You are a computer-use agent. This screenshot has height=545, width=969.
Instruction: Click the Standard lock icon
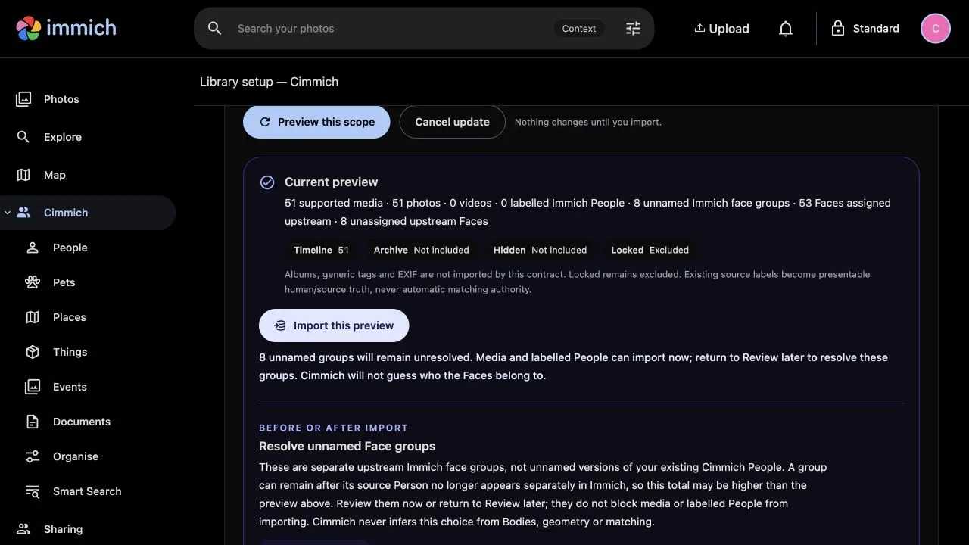838,29
